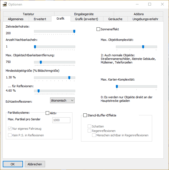Open the Eingabegeräte tab
The image size is (169, 170).
point(84,14)
